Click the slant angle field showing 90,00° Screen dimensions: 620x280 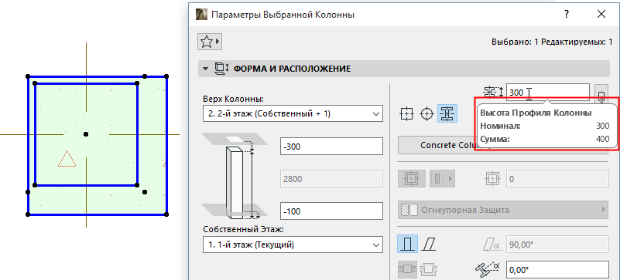pyautogui.click(x=557, y=245)
